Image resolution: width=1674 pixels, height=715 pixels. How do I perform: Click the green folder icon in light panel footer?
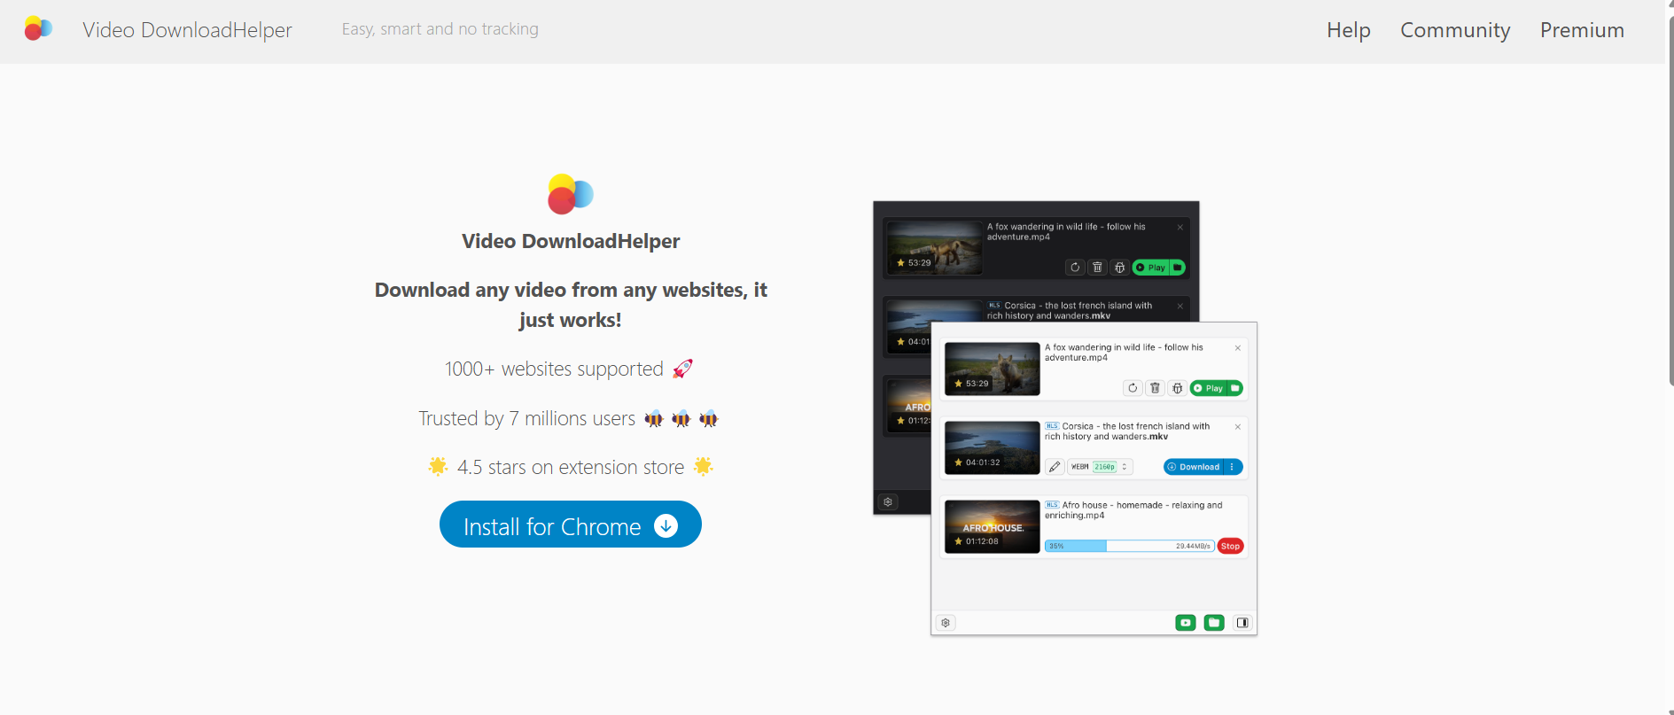[x=1214, y=623]
